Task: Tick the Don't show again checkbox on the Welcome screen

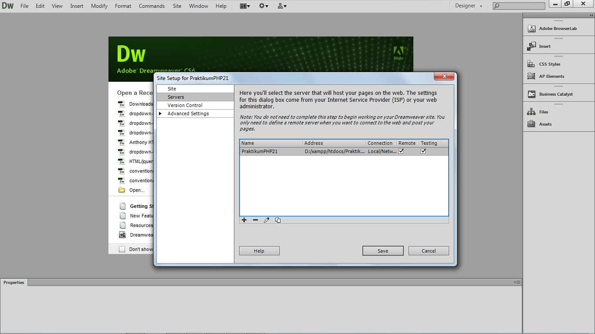Action: point(122,249)
